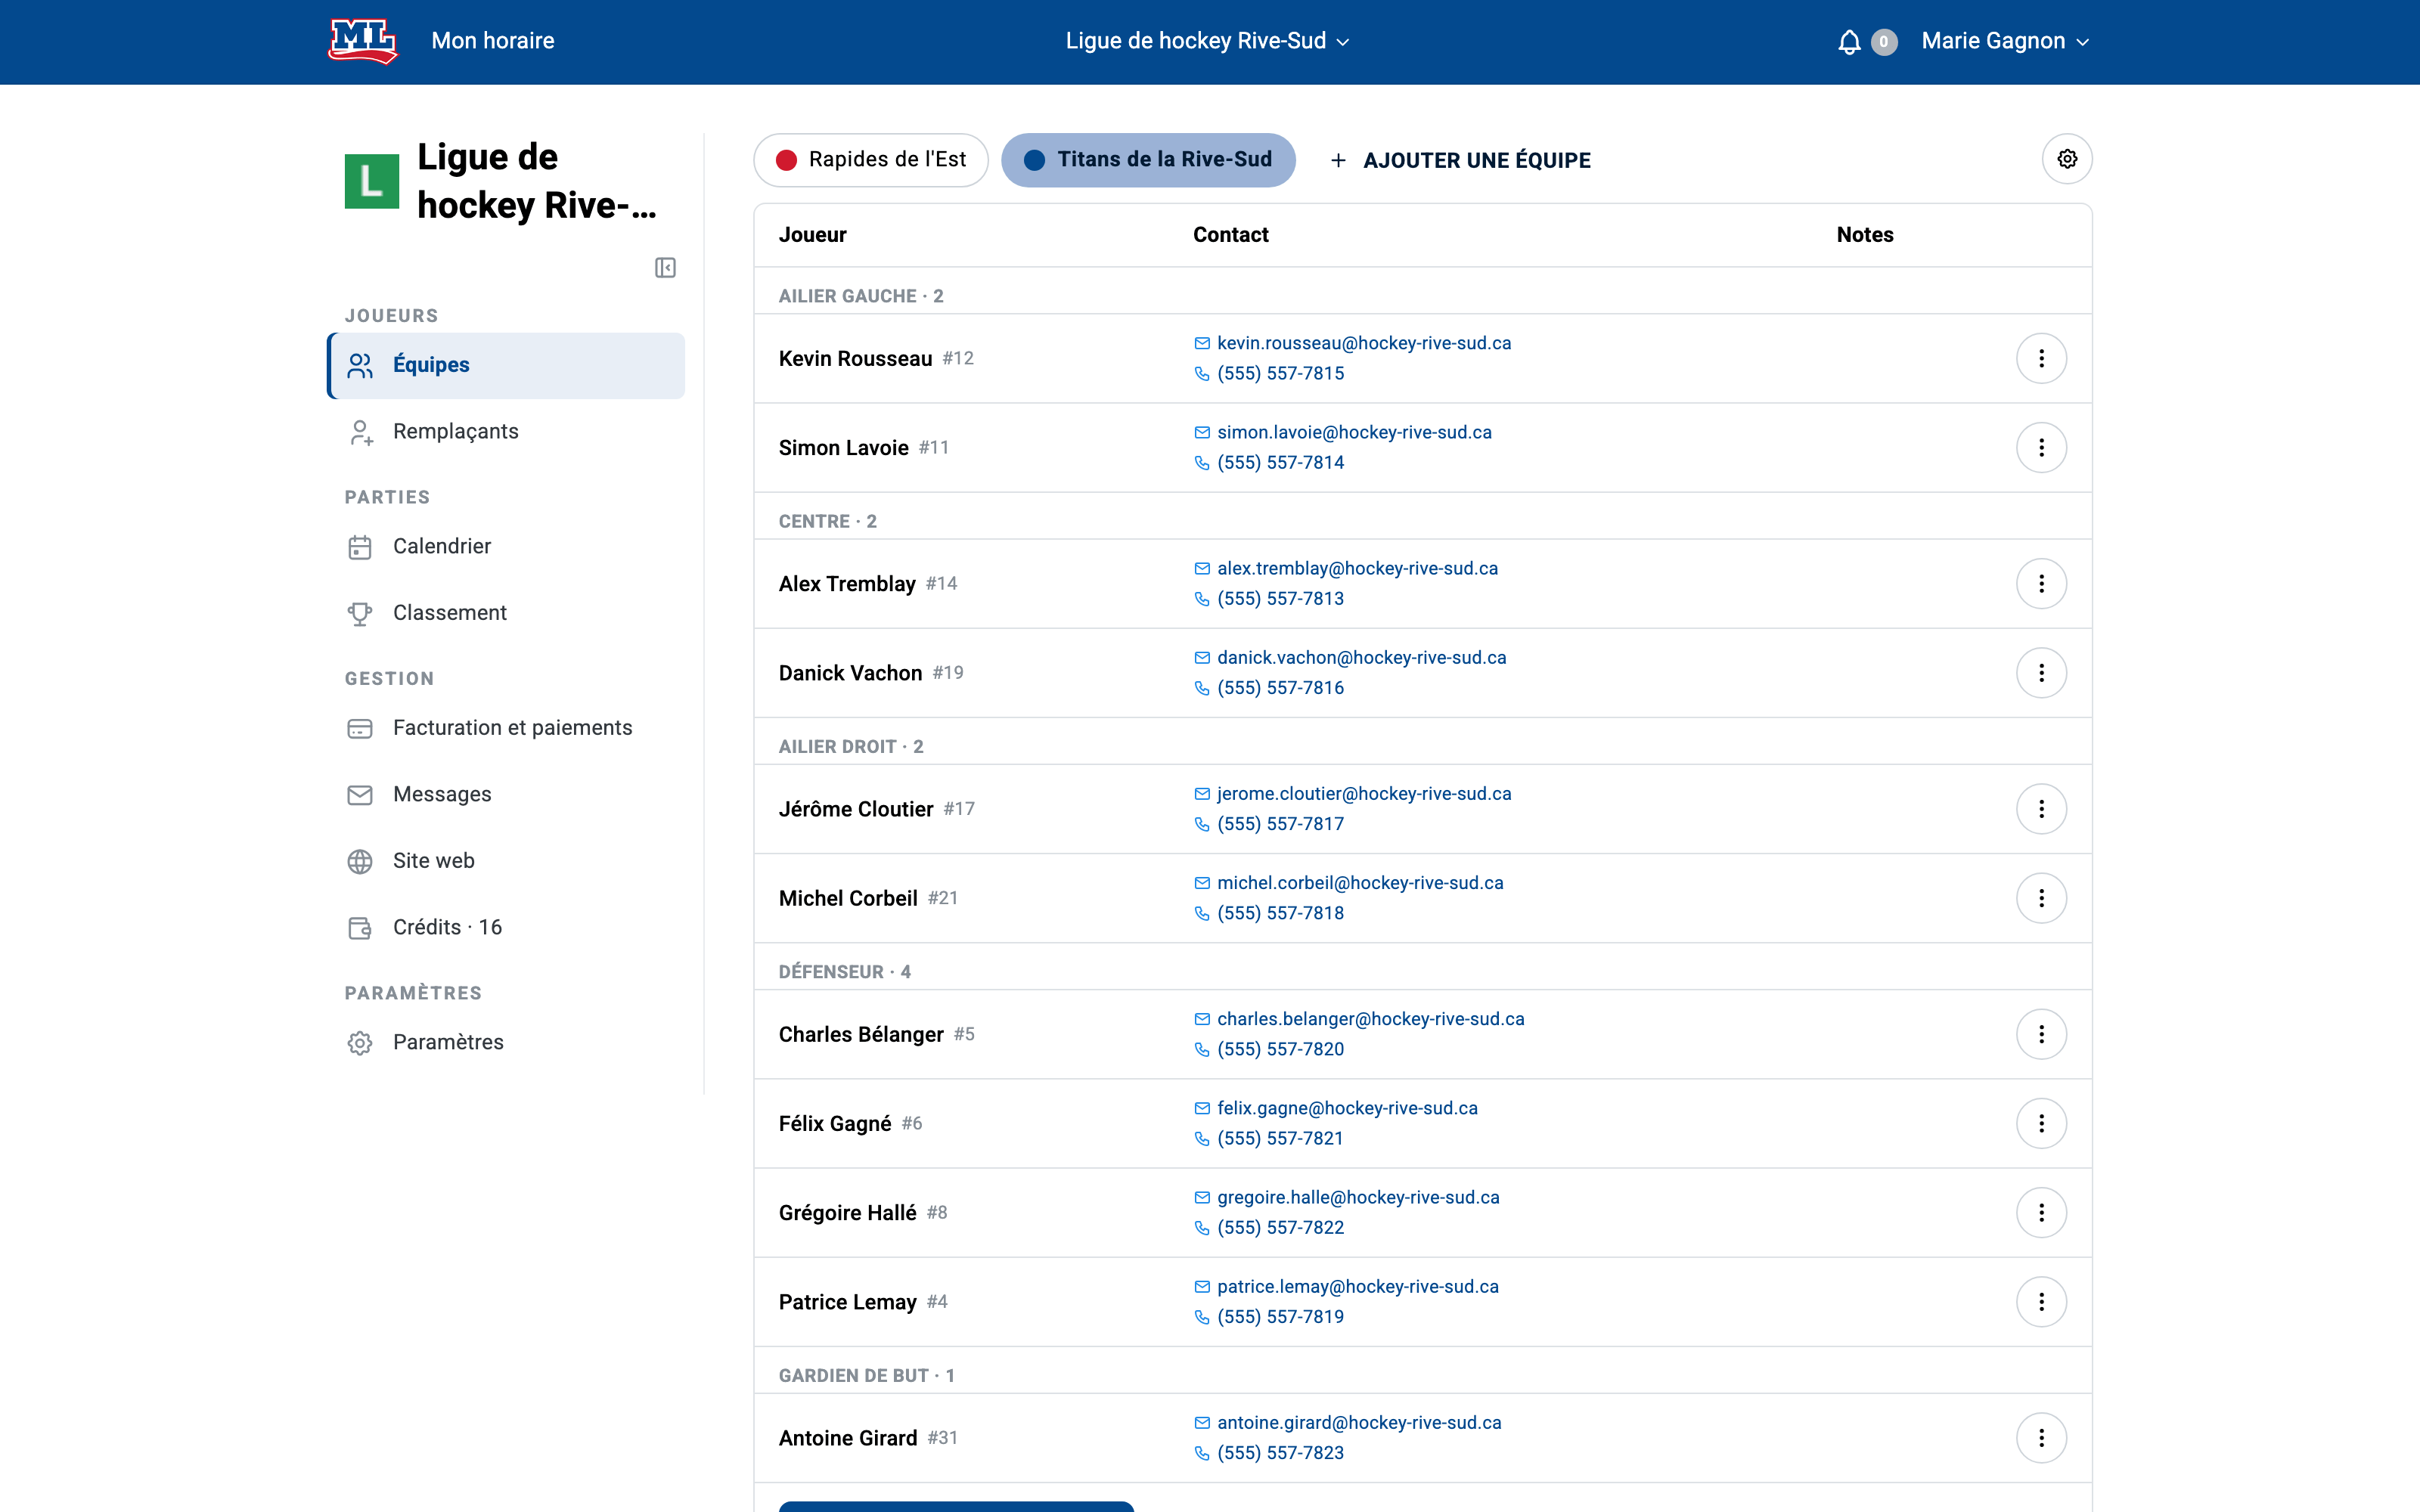2420x1512 pixels.
Task: Click the CENTRE · 2 group label
Action: click(x=828, y=521)
